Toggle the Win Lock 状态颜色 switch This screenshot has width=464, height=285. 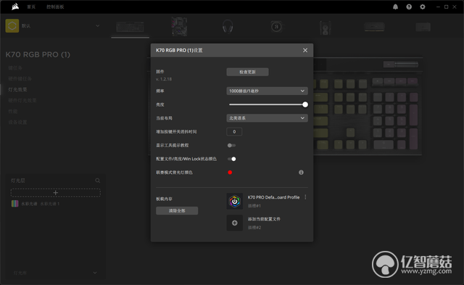click(x=231, y=159)
